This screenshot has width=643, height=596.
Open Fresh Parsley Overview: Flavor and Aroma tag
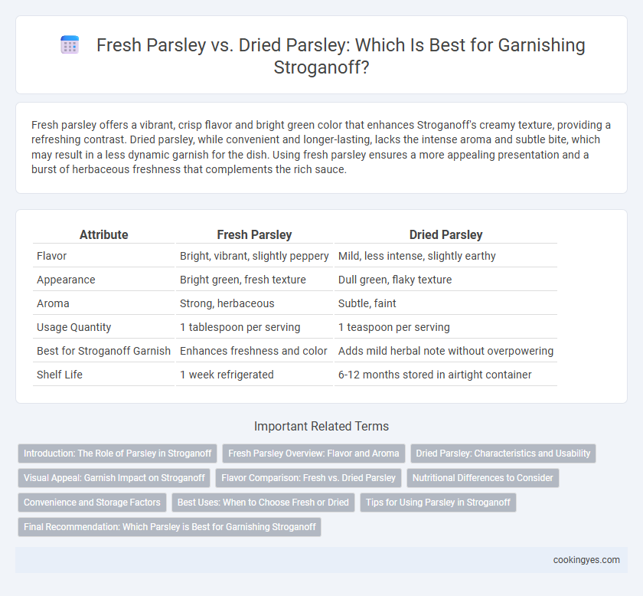313,454
